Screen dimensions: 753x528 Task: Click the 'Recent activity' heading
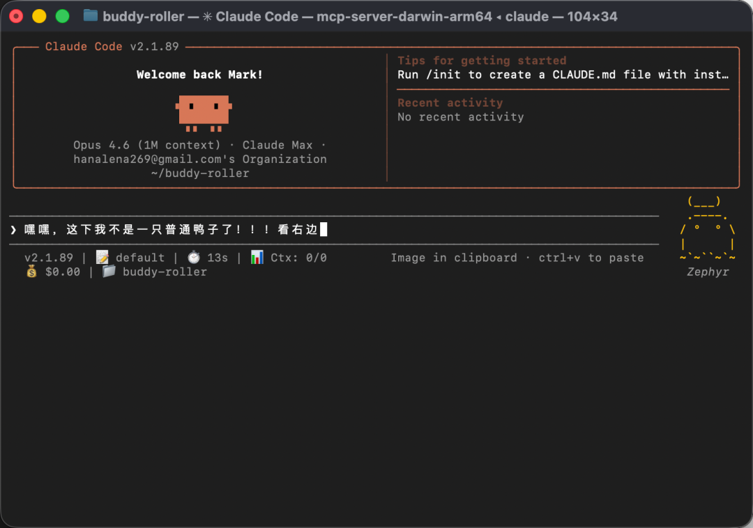450,102
